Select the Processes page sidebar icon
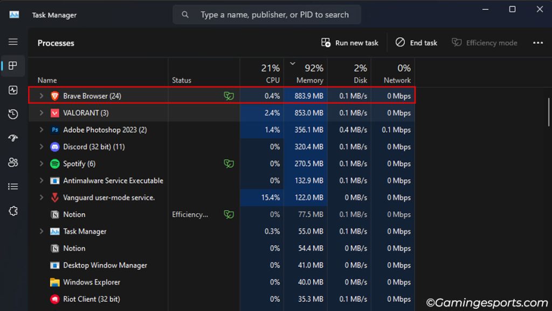The height and width of the screenshot is (311, 552). 13,65
